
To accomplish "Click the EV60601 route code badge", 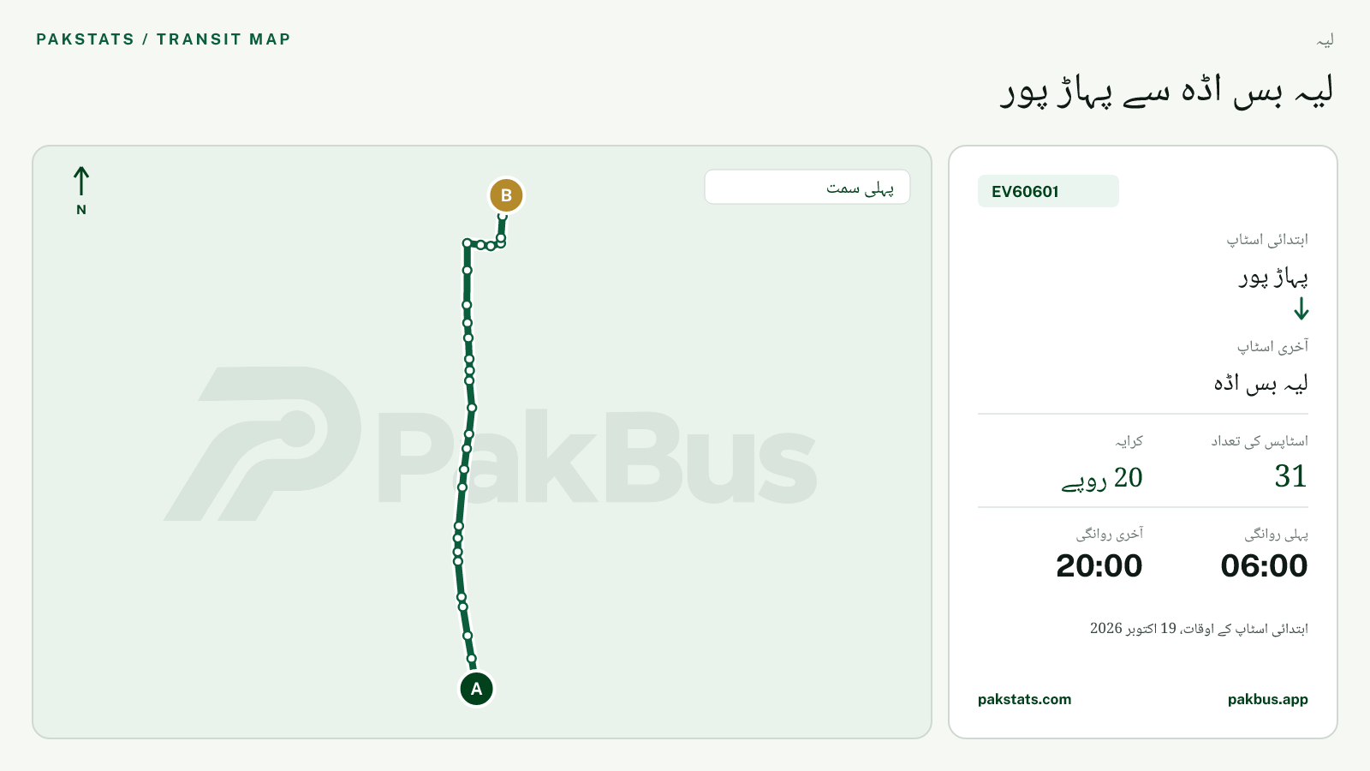I will coord(1048,191).
